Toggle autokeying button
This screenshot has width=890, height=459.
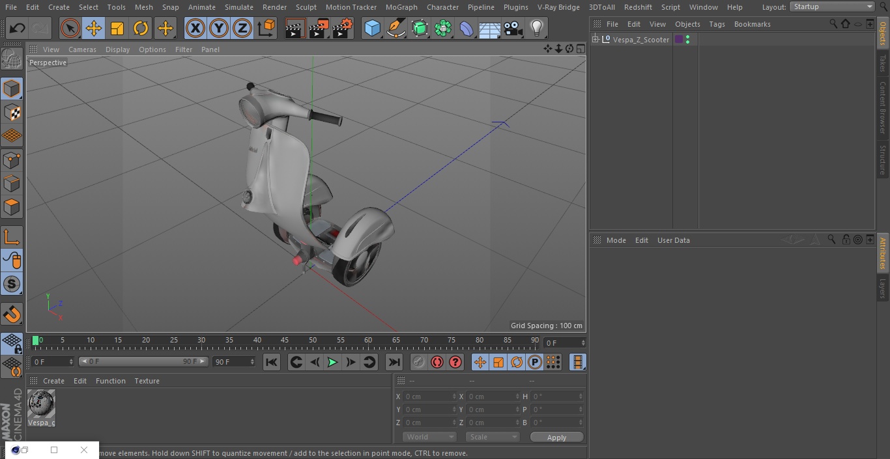(x=437, y=362)
